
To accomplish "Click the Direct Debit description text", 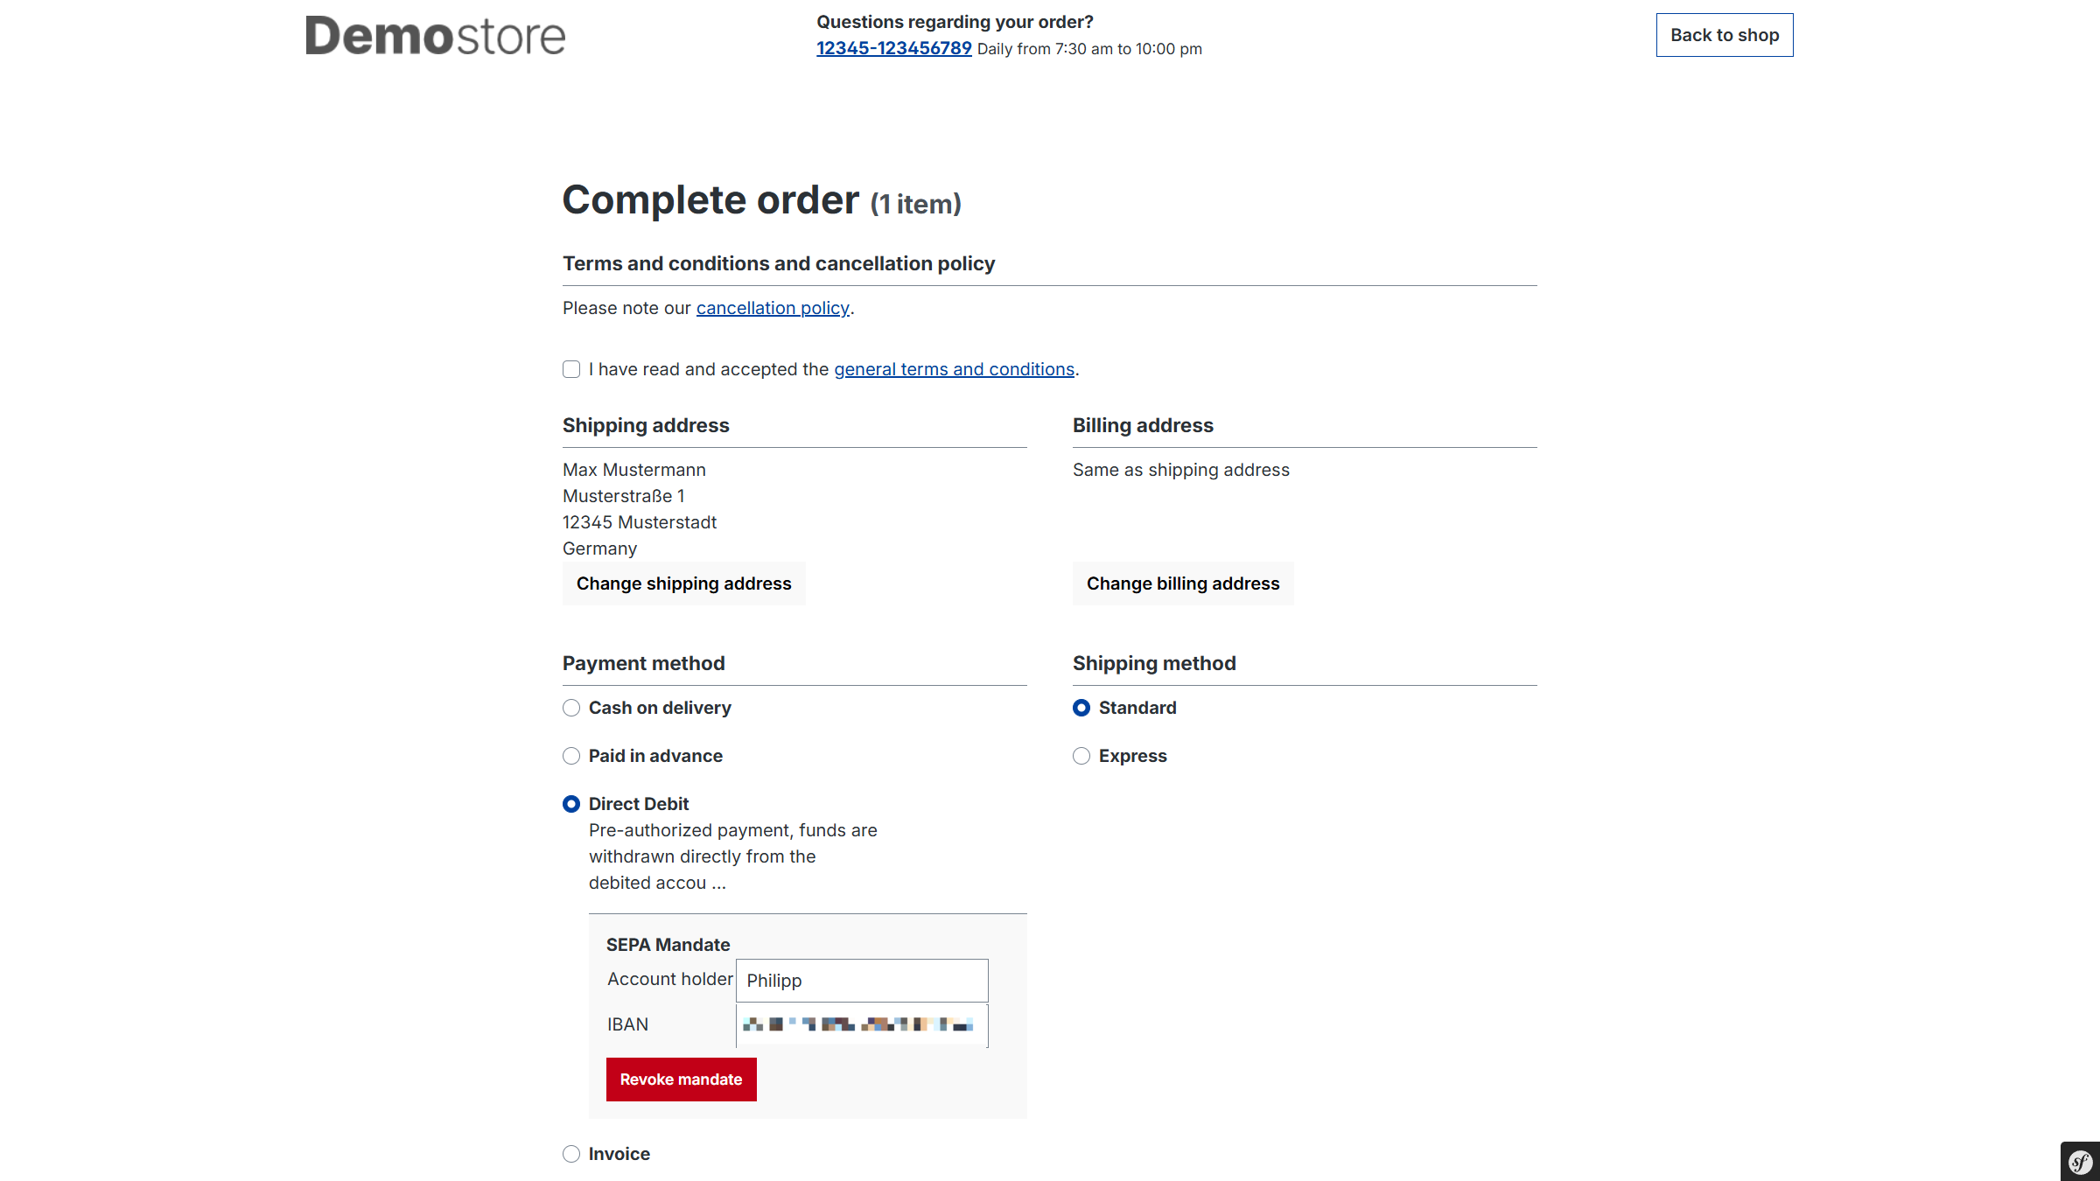I will 732,856.
